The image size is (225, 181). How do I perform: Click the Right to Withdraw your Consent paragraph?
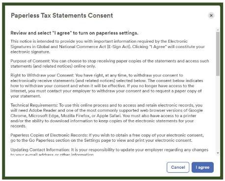(107, 86)
